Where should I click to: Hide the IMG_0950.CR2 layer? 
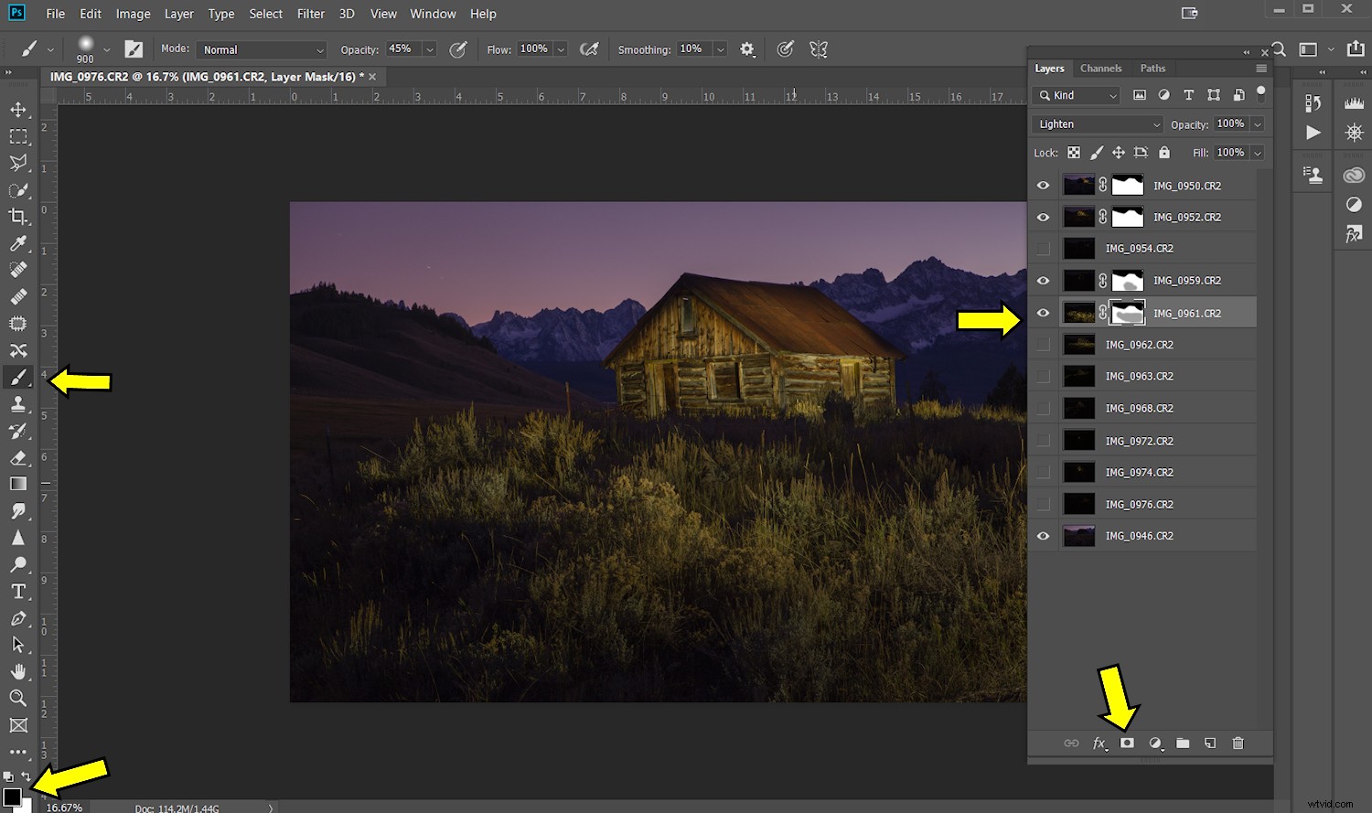[x=1043, y=186]
